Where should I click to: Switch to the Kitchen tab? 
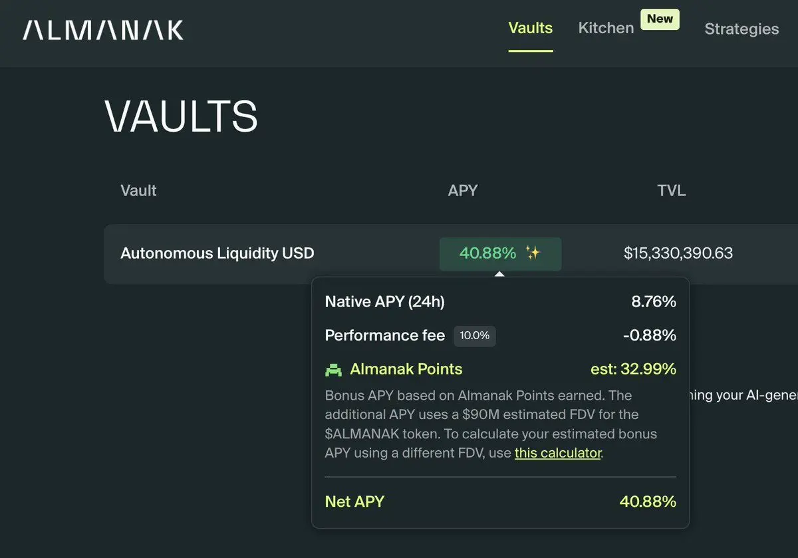pos(606,28)
